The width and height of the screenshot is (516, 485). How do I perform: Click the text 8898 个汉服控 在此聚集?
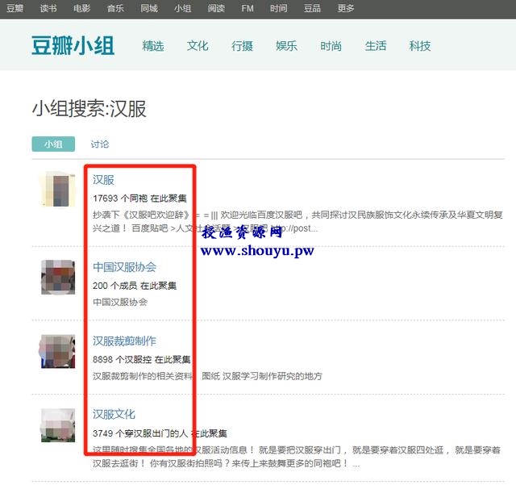(142, 359)
